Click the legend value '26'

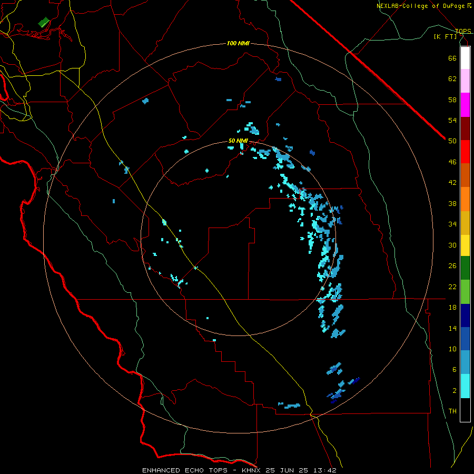click(x=452, y=266)
